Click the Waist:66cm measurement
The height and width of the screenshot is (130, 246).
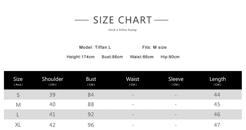(141, 57)
